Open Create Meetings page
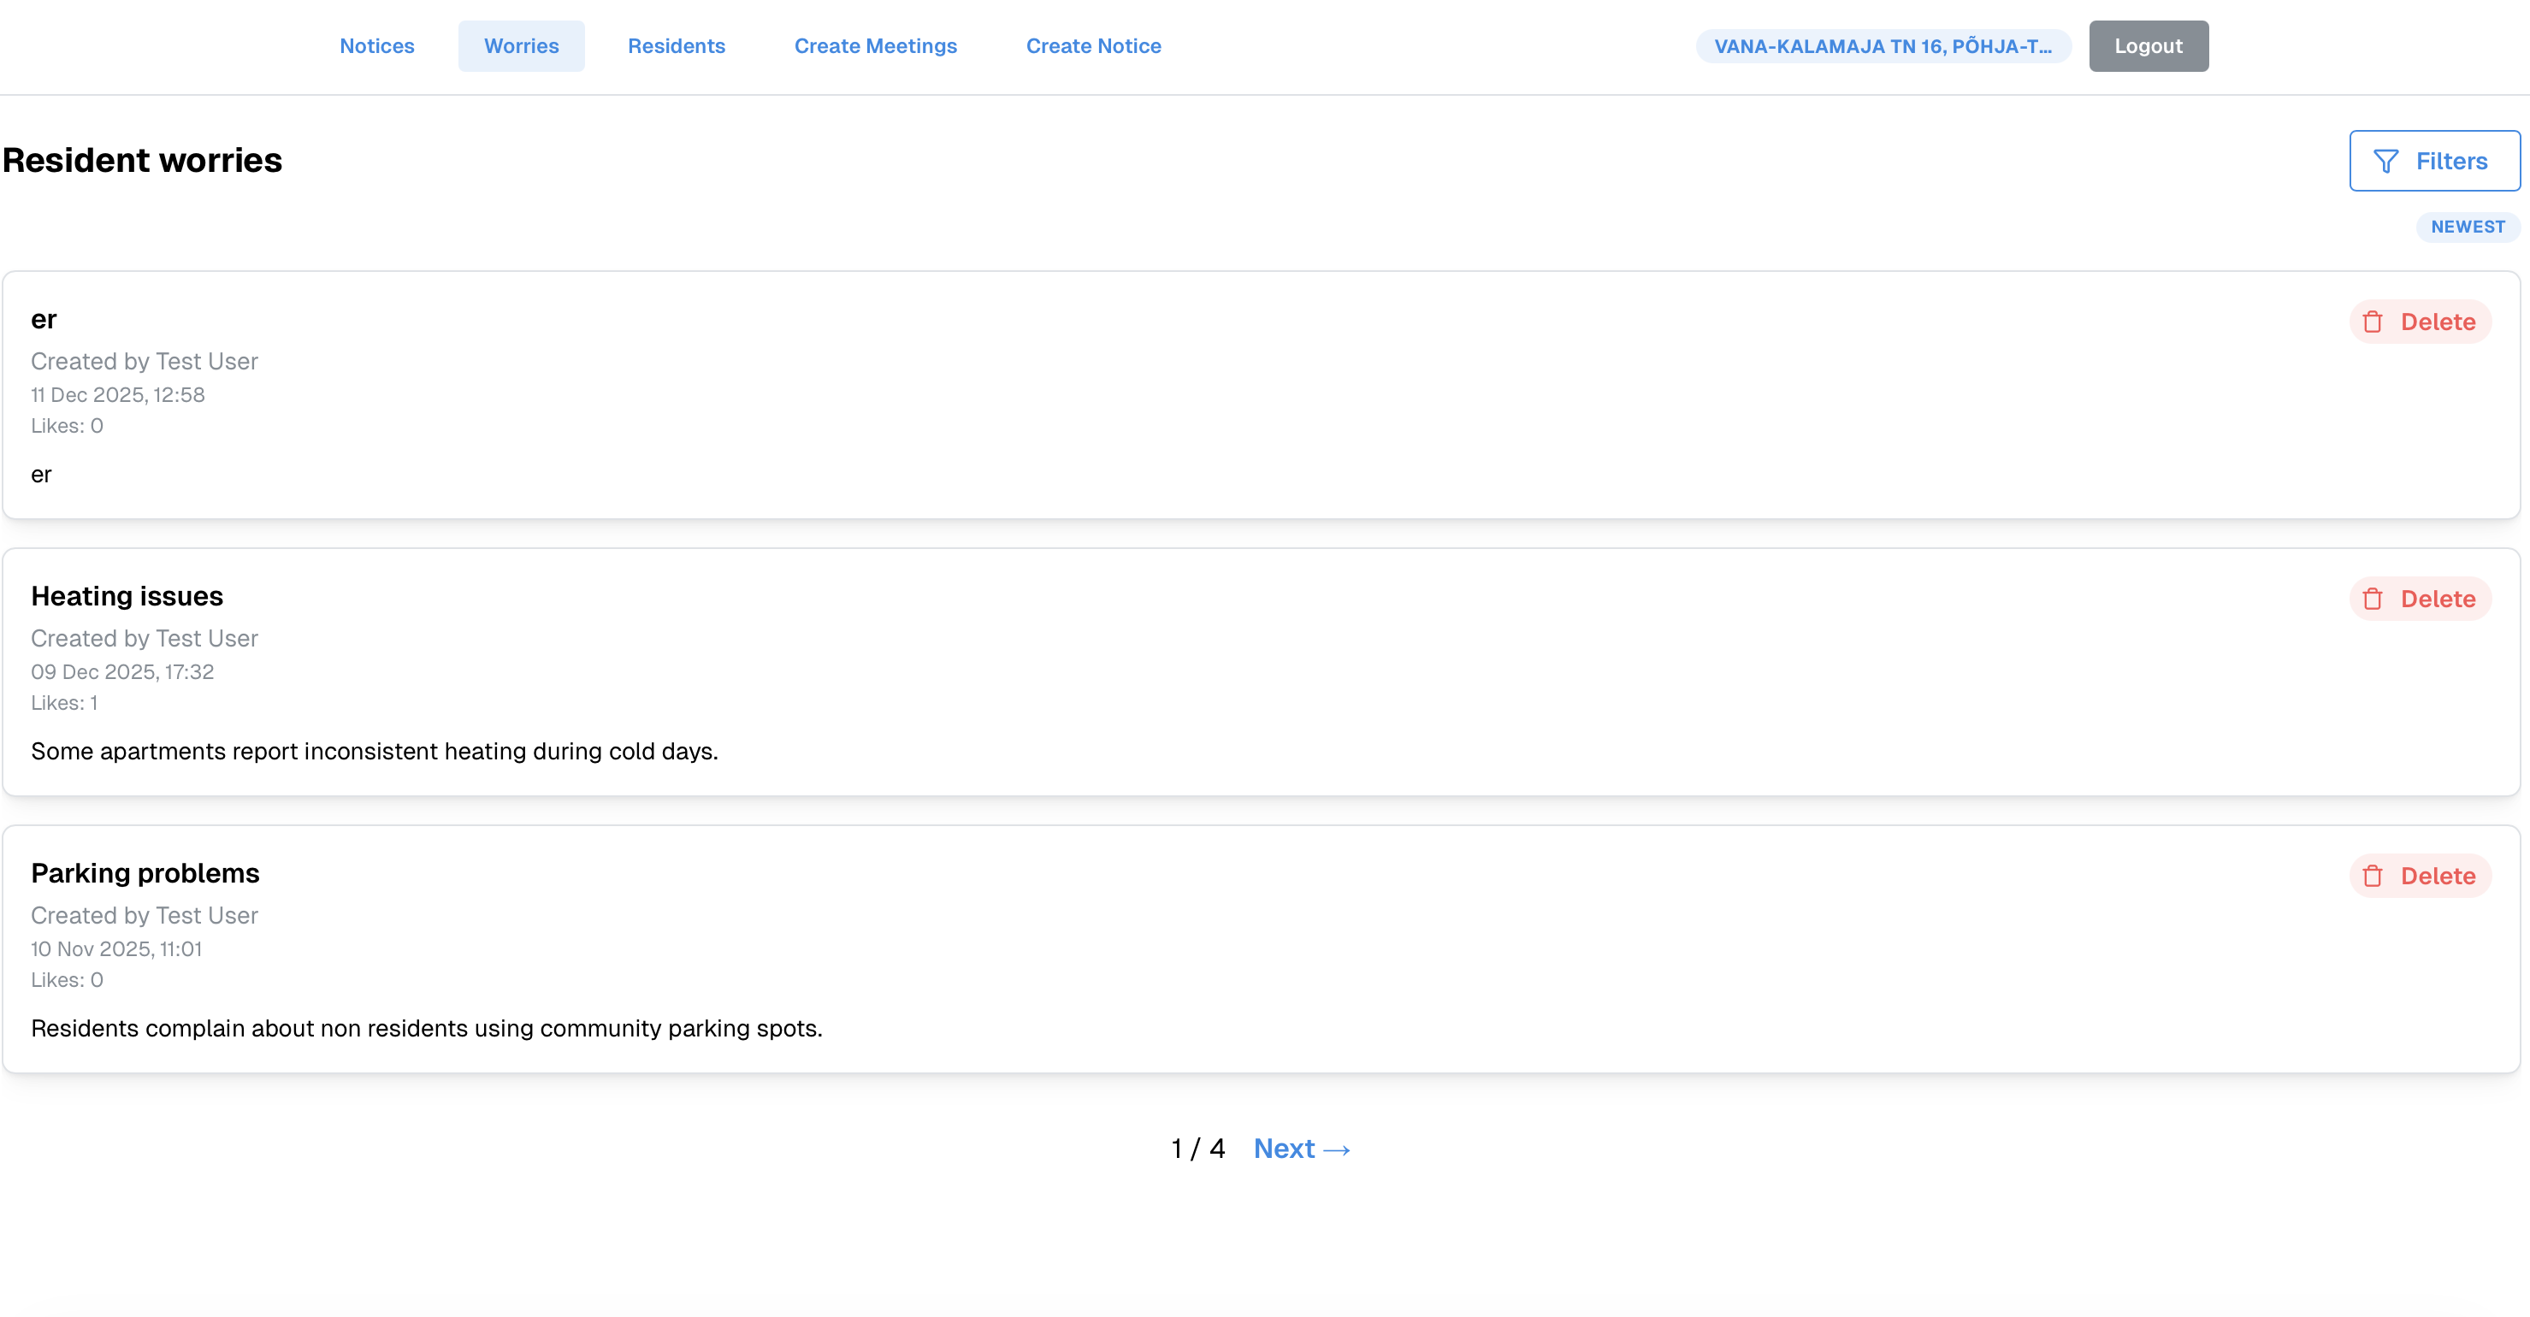Image resolution: width=2530 pixels, height=1317 pixels. [x=875, y=46]
